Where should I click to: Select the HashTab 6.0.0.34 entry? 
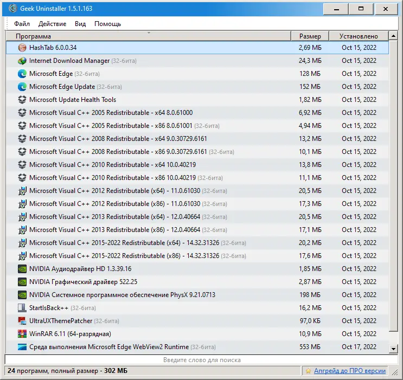[197, 48]
